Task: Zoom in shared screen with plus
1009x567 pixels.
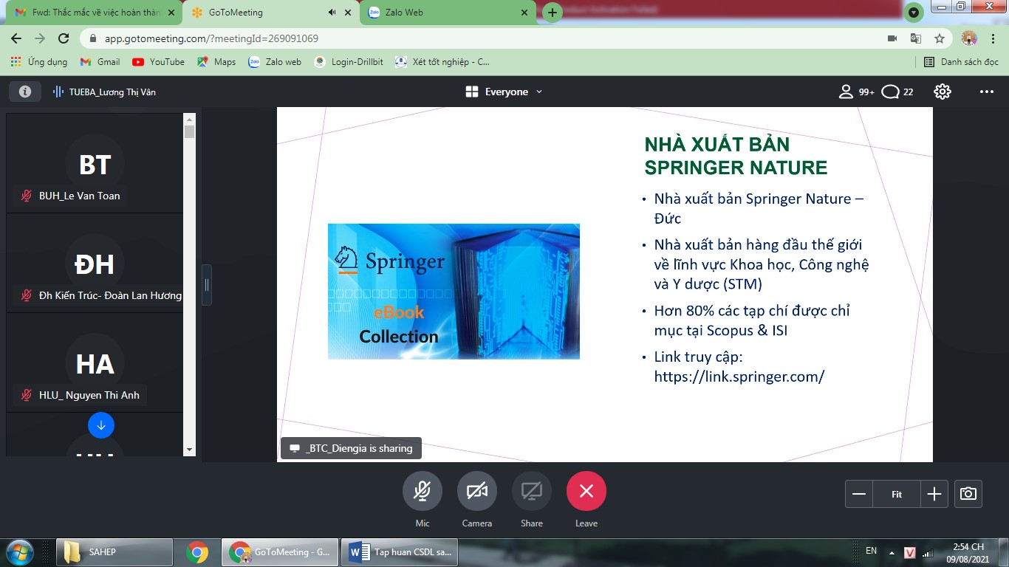Action: tap(934, 494)
